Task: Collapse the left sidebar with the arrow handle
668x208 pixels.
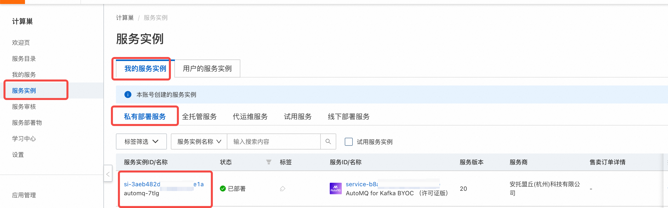Action: coord(108,173)
